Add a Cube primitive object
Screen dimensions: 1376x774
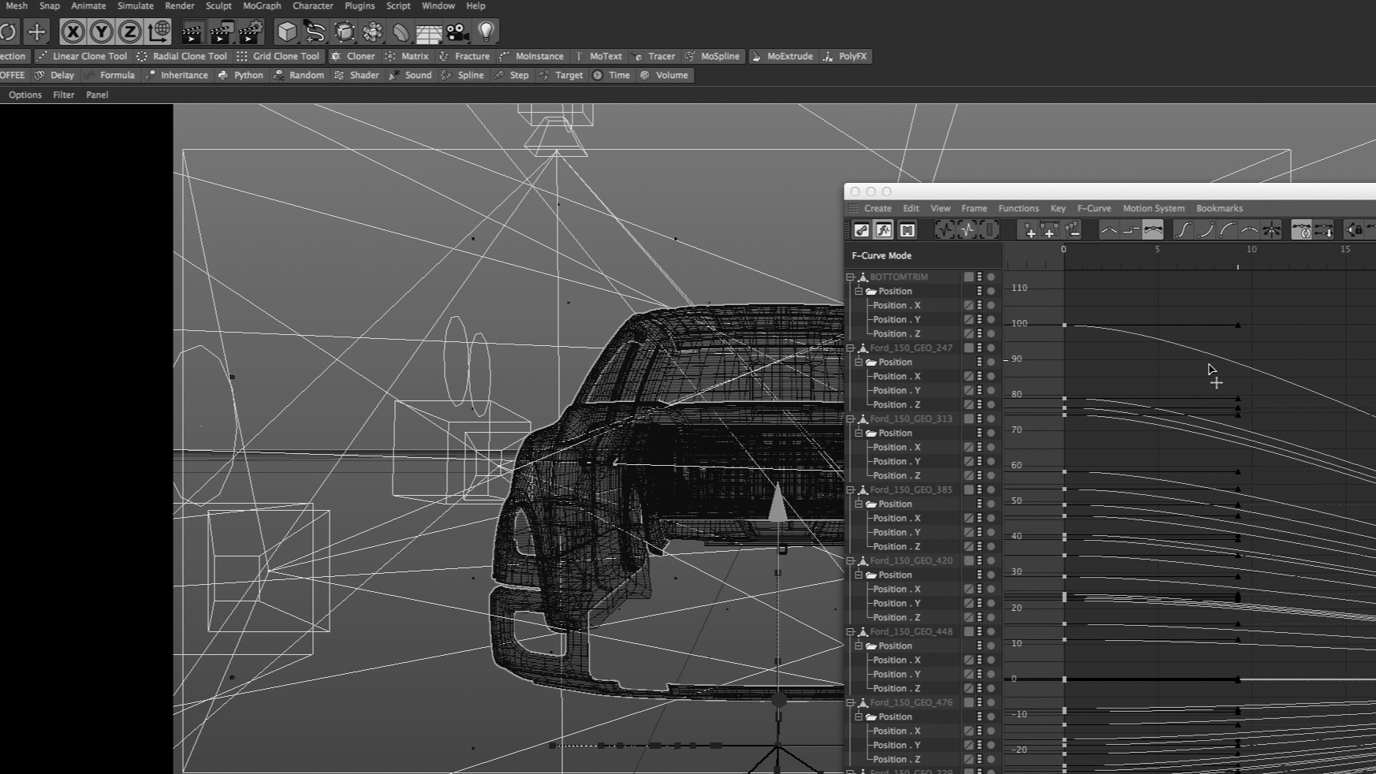point(287,32)
